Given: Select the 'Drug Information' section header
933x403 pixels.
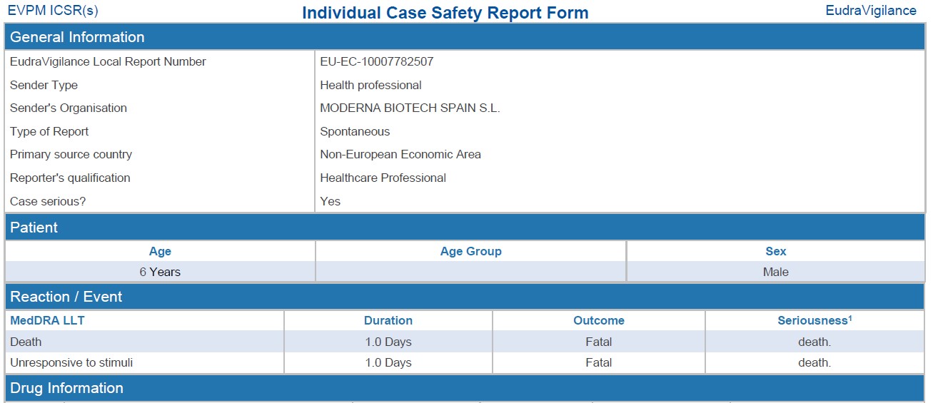Looking at the screenshot, I should tap(465, 388).
